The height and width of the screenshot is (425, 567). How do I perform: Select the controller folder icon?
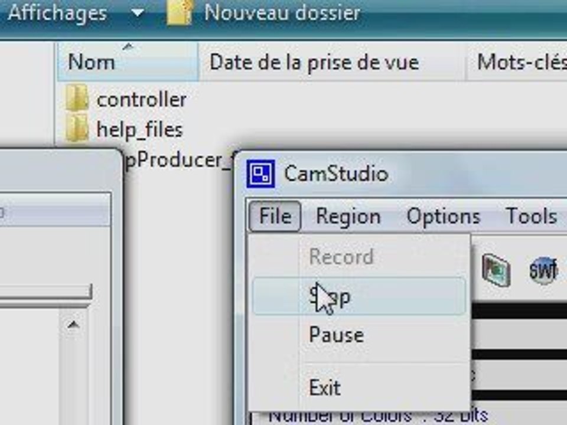(77, 98)
